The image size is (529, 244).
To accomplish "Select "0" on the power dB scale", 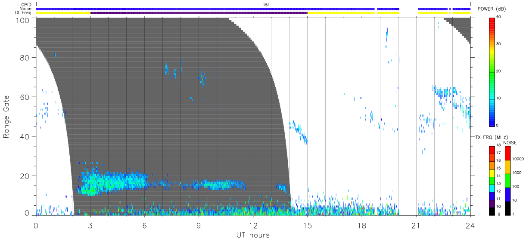I will coord(498,125).
